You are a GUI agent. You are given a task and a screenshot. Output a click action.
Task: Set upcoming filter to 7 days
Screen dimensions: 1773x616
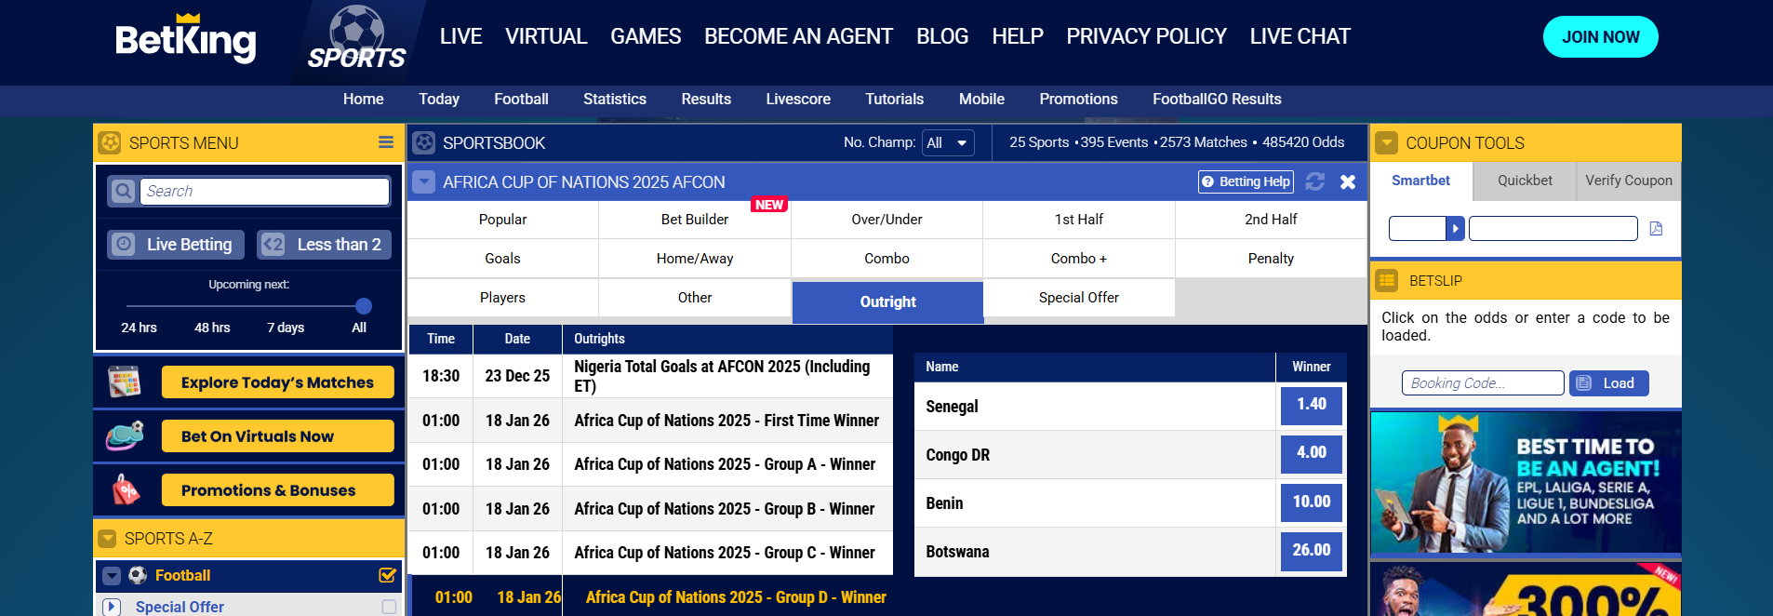point(286,328)
